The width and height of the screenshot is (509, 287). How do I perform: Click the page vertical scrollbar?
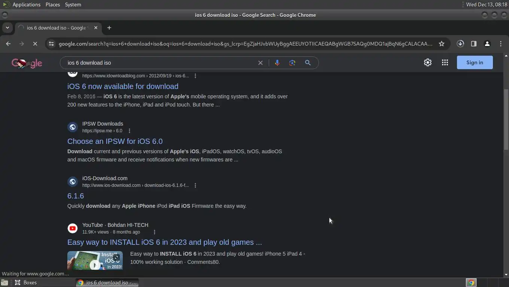tap(506, 119)
